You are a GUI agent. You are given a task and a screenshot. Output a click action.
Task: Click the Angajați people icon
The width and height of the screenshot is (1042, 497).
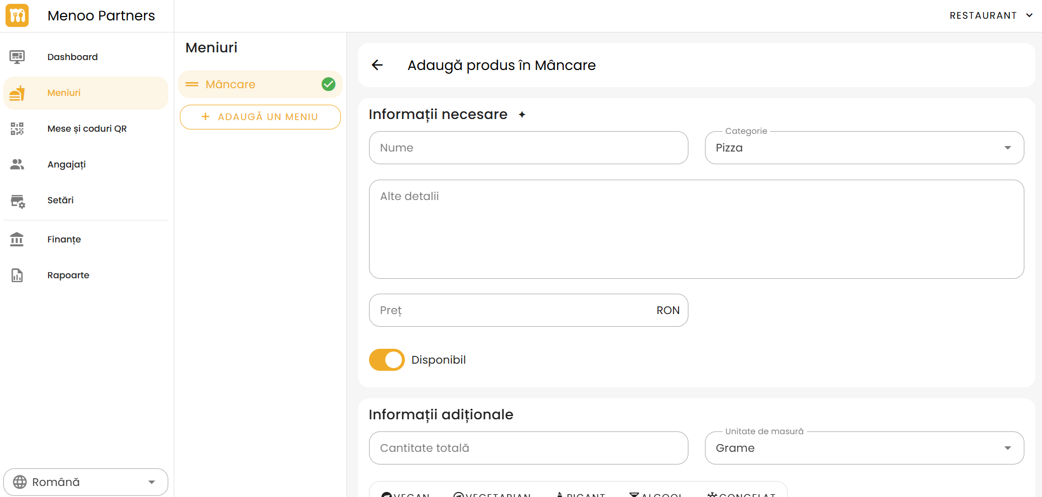(x=17, y=164)
